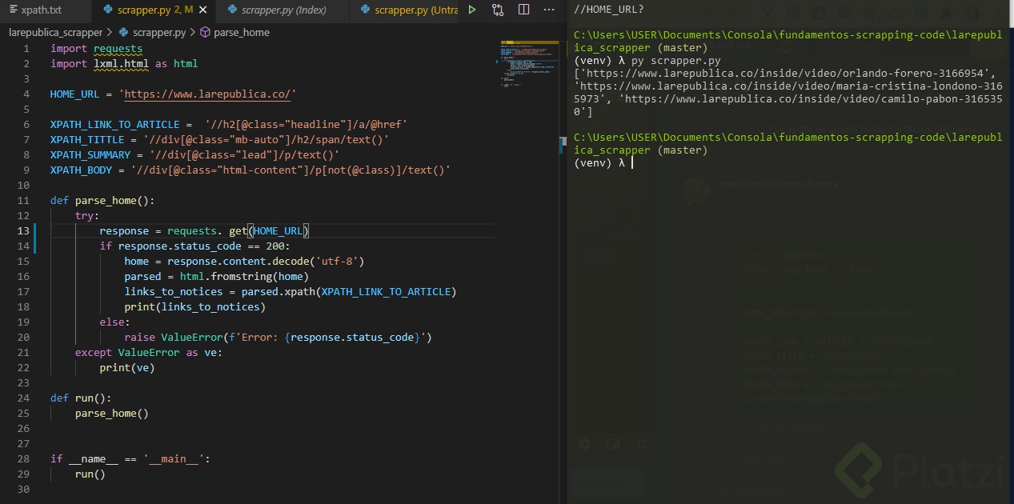
Task: Click 'def parse_home():' function definition
Action: tap(102, 201)
